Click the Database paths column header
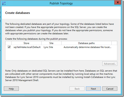This screenshot has height=97, width=124. pyautogui.click(x=86, y=43)
